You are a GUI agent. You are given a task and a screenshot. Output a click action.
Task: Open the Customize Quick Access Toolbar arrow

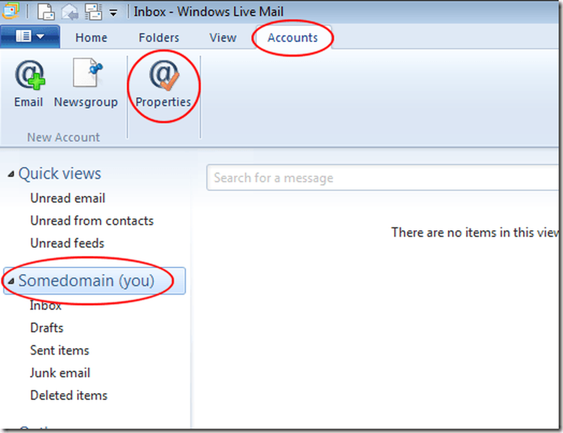click(x=114, y=13)
